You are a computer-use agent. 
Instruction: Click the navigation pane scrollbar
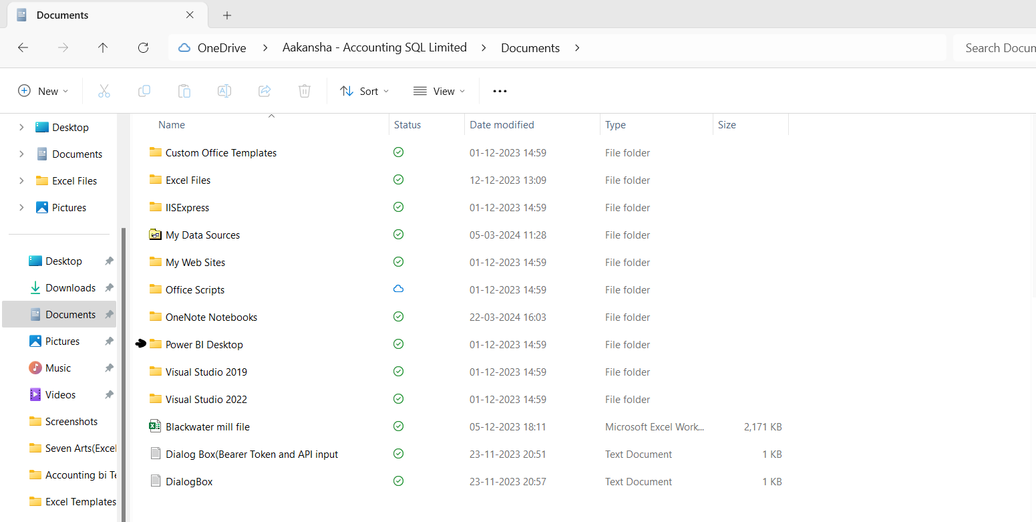123,374
